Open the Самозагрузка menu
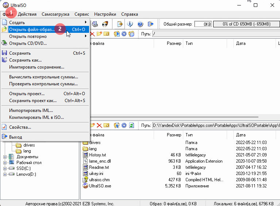 pos(55,14)
